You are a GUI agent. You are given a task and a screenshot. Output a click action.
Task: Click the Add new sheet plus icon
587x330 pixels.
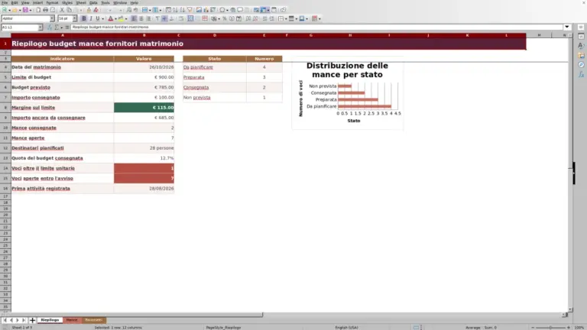pyautogui.click(x=32, y=320)
